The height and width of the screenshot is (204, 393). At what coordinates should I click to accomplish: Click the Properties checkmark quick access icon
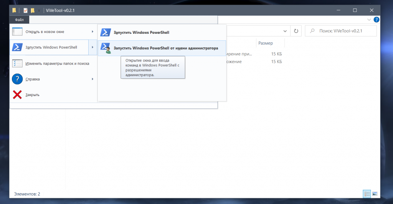coord(25,10)
